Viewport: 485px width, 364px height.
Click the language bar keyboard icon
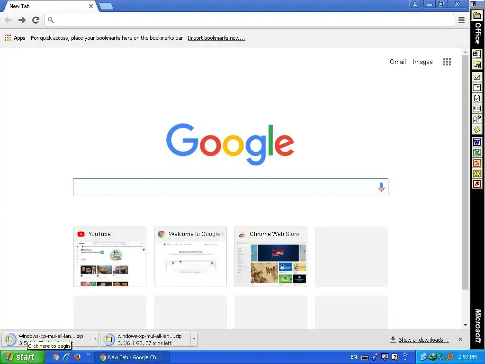[x=364, y=357]
